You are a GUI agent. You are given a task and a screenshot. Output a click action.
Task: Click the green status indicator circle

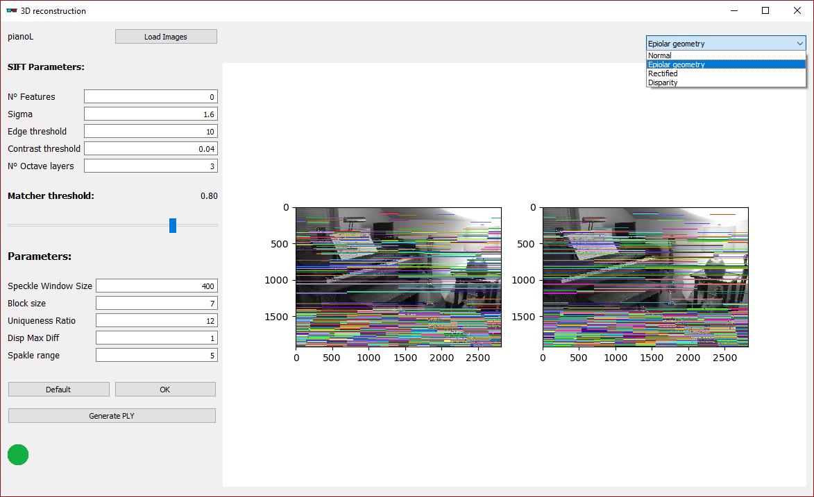tap(18, 455)
